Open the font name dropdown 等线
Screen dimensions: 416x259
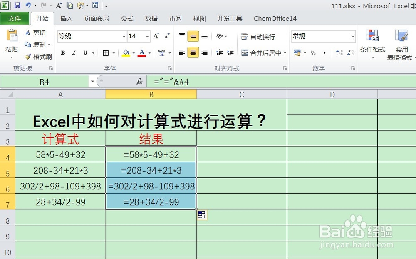(124, 36)
